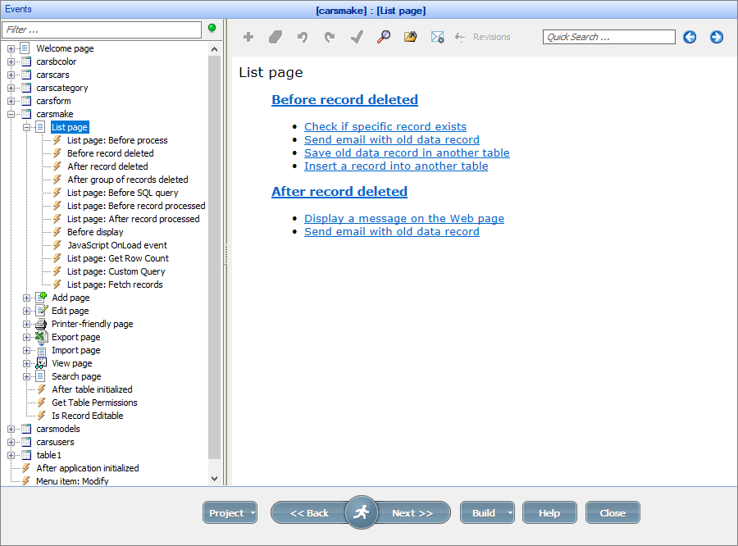Click the open folder icon in toolbar
738x546 pixels.
coord(410,37)
